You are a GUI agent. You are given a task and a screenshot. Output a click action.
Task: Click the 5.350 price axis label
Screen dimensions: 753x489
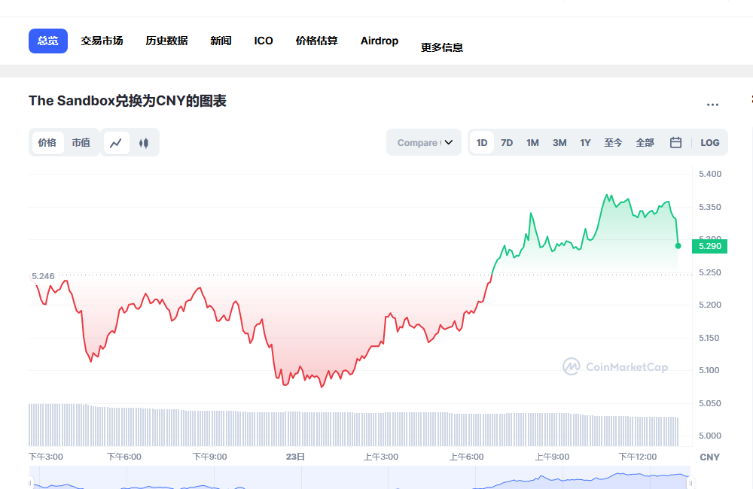pos(710,207)
